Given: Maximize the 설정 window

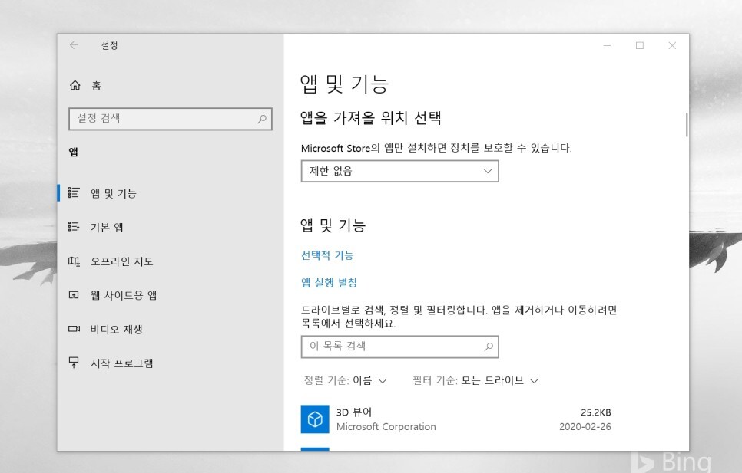Looking at the screenshot, I should 640,45.
